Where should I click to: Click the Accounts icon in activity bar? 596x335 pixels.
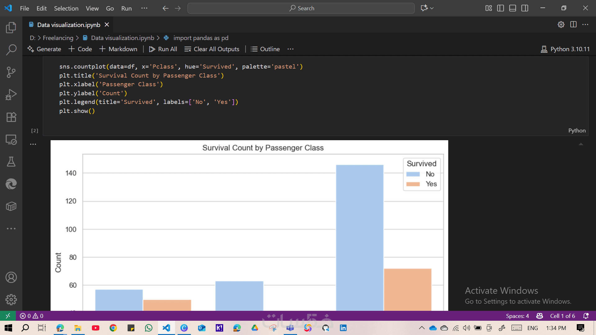coord(11,277)
